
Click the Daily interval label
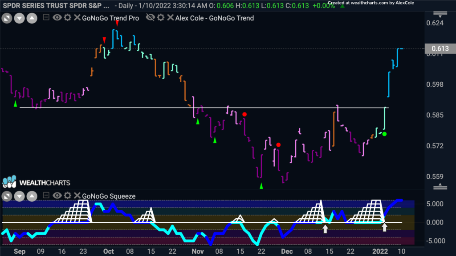pyautogui.click(x=126, y=5)
